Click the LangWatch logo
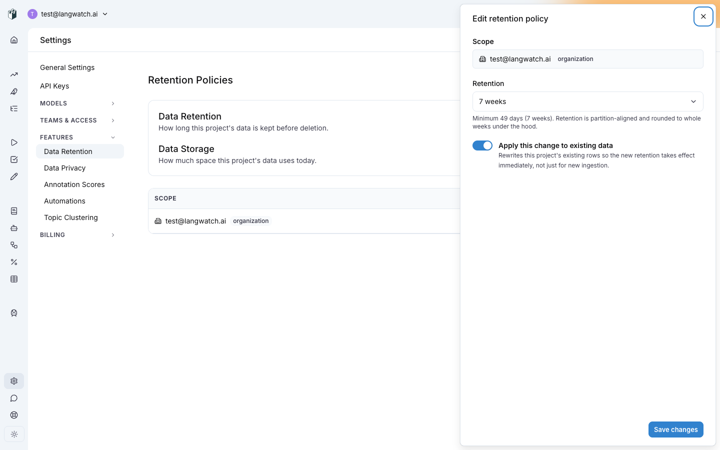Screen dimensions: 720x450 (12, 14)
